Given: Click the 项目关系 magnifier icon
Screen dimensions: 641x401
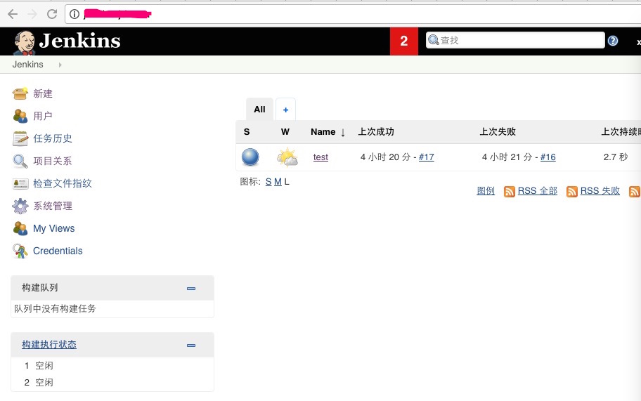Looking at the screenshot, I should click(x=20, y=161).
